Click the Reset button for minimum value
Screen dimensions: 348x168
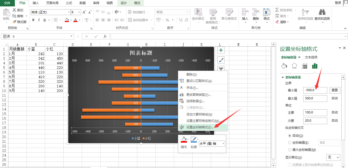(335, 90)
